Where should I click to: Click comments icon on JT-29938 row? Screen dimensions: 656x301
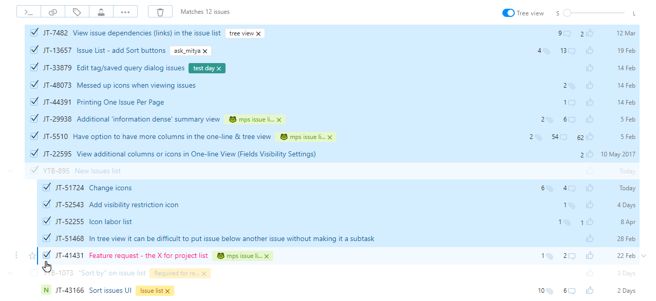(x=572, y=119)
